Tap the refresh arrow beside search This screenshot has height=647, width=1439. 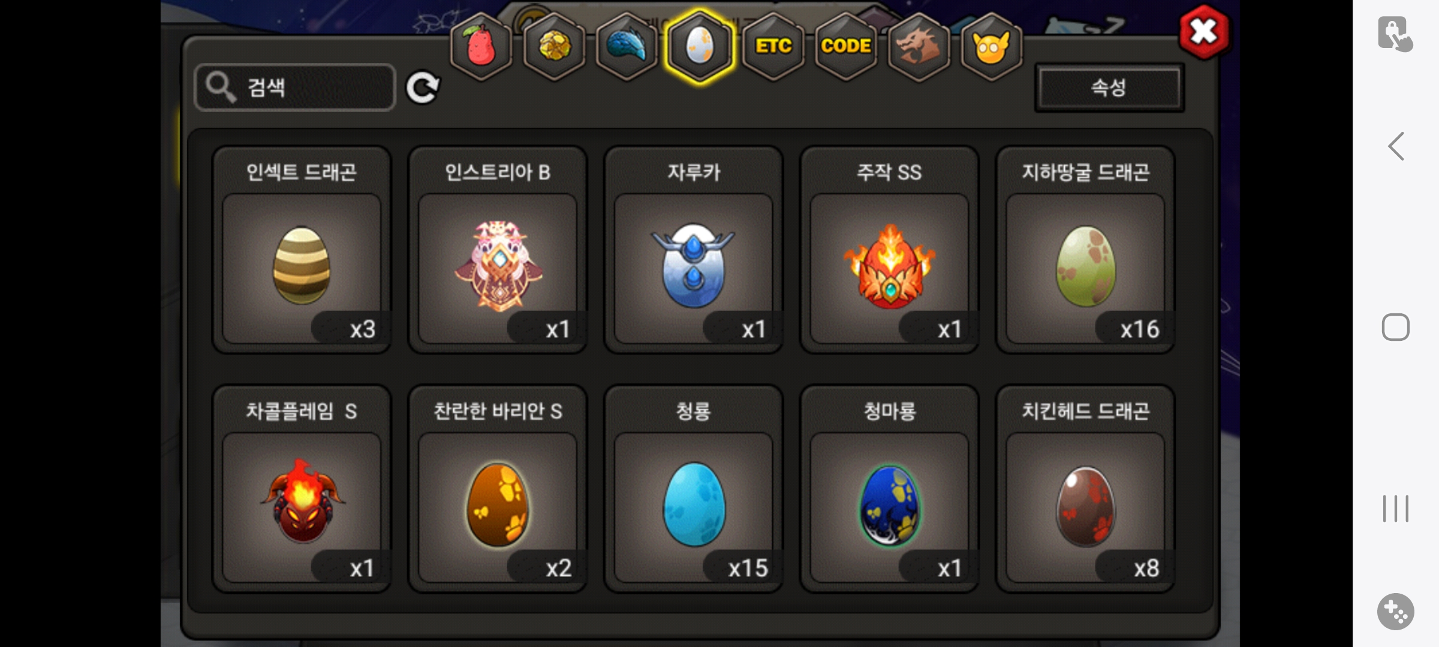pos(423,88)
